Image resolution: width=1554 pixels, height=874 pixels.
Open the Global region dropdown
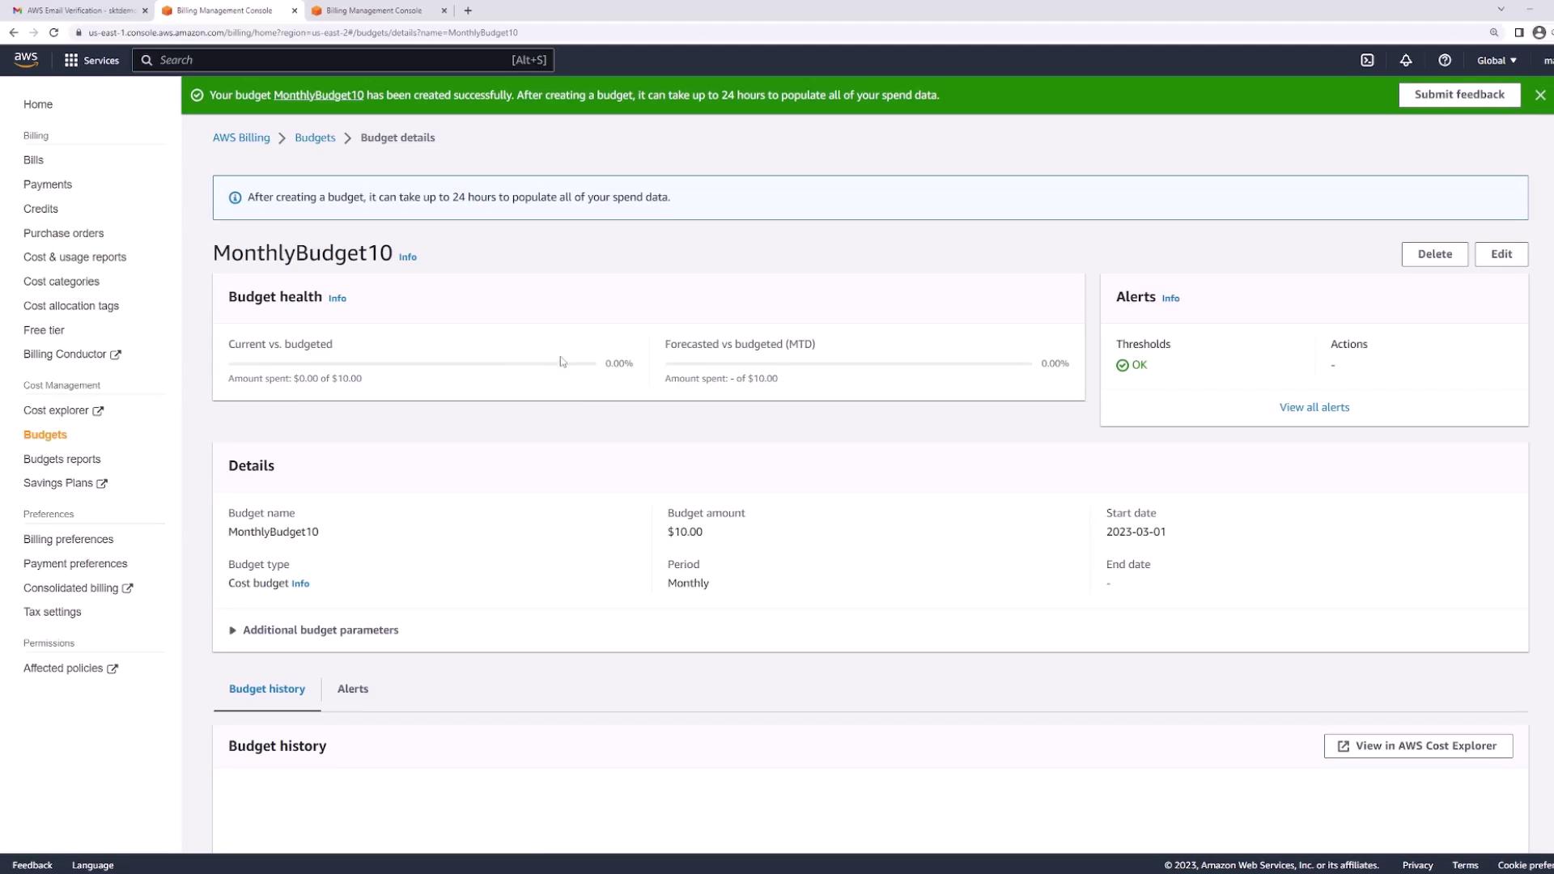[x=1497, y=61]
